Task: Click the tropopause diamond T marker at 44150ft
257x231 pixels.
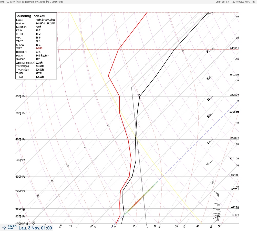Action: point(213,49)
